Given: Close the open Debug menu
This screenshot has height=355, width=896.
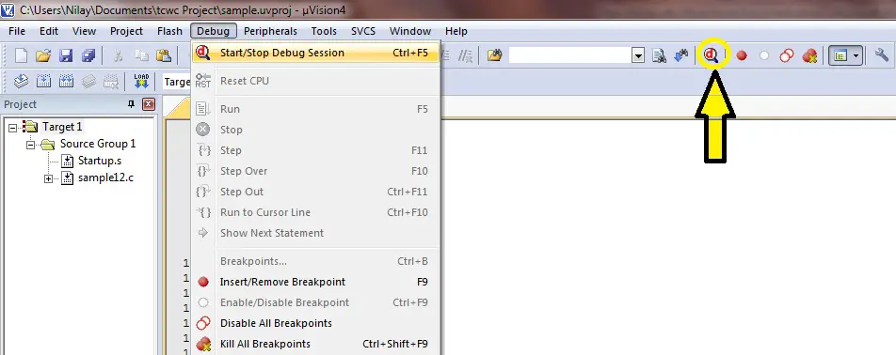Looking at the screenshot, I should click(213, 31).
